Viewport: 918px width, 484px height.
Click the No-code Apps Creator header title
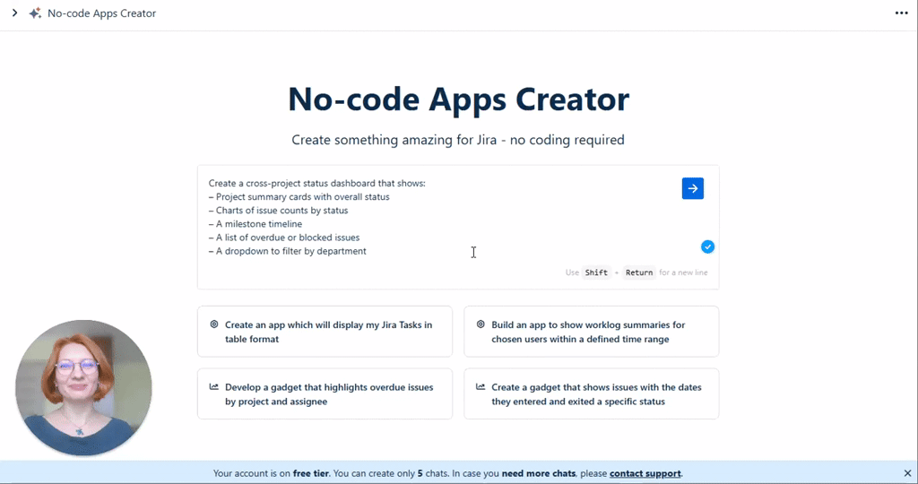(101, 13)
